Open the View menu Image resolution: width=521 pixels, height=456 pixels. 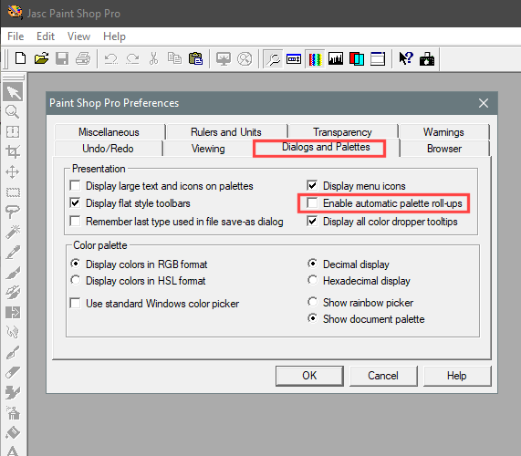pyautogui.click(x=78, y=36)
